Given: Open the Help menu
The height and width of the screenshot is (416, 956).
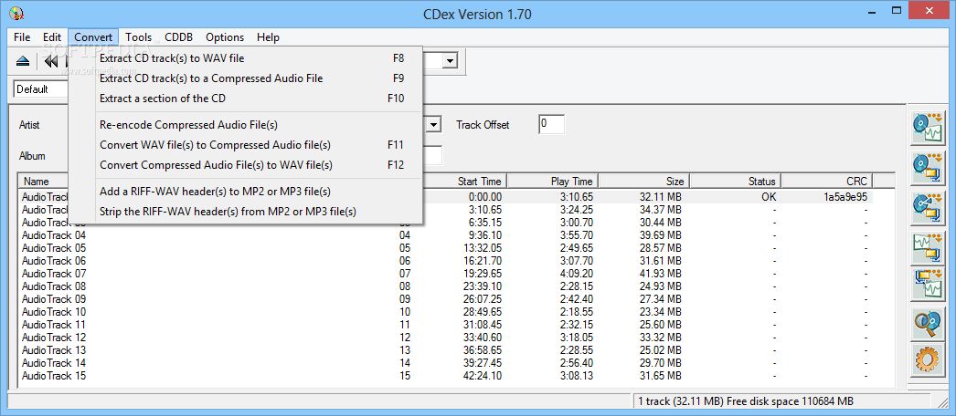Looking at the screenshot, I should click(x=269, y=37).
